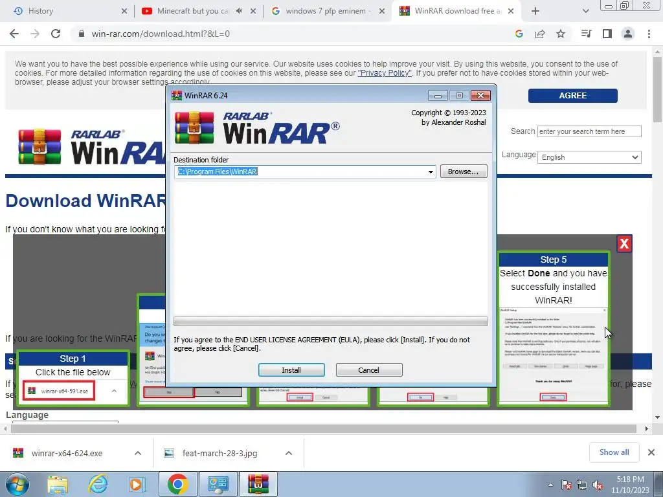Select Chrome in the taskbar
This screenshot has width=663, height=497.
pyautogui.click(x=177, y=484)
